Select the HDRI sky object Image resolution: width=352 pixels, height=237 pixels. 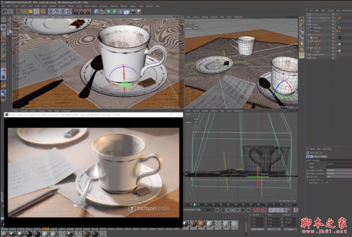point(316,38)
